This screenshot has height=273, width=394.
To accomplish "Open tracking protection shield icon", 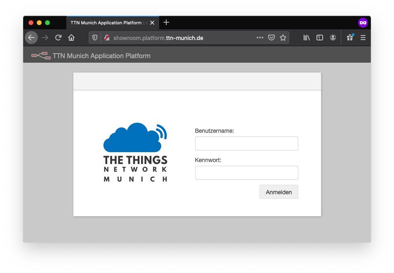I will pos(95,38).
